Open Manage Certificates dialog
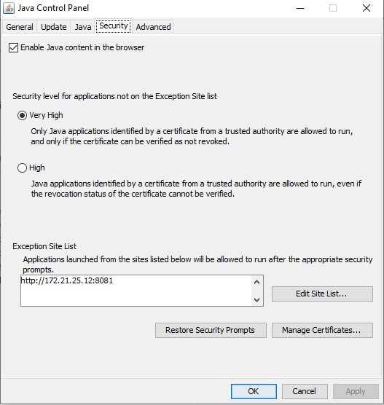 tap(322, 330)
